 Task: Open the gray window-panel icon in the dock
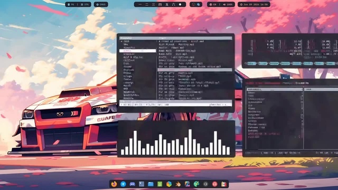pyautogui.click(x=142, y=184)
